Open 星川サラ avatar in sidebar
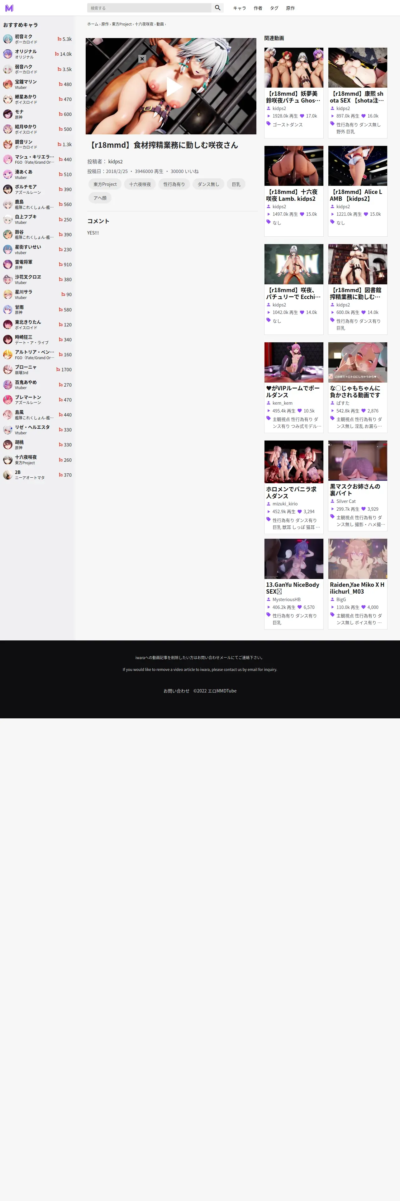Viewport: 400px width, 1201px height. pos(8,295)
